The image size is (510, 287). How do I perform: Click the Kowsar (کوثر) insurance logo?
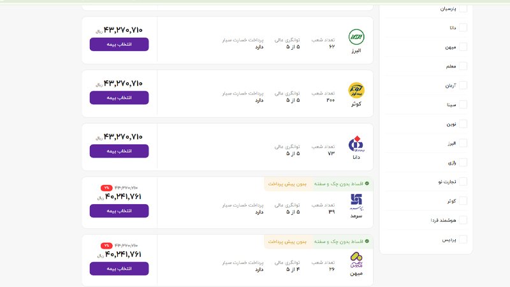click(x=356, y=90)
